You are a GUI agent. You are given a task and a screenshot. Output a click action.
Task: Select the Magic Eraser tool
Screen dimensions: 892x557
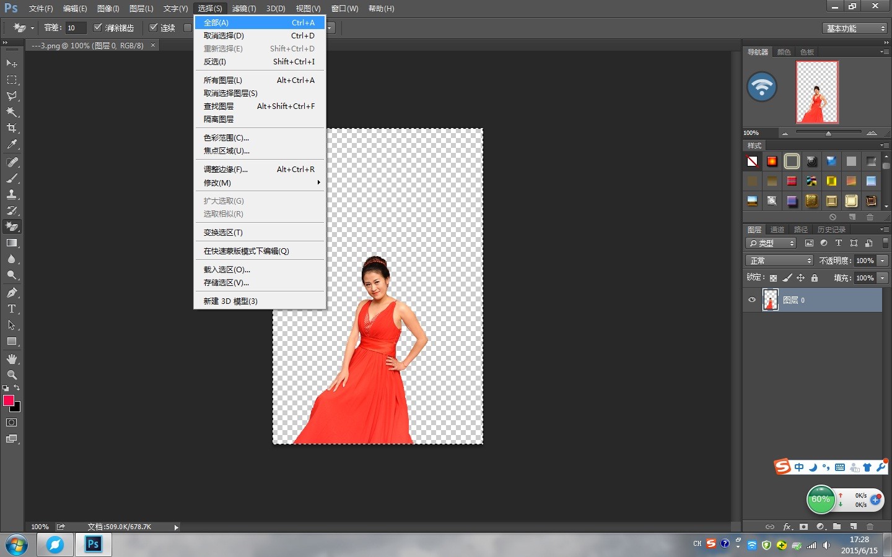[x=12, y=227]
